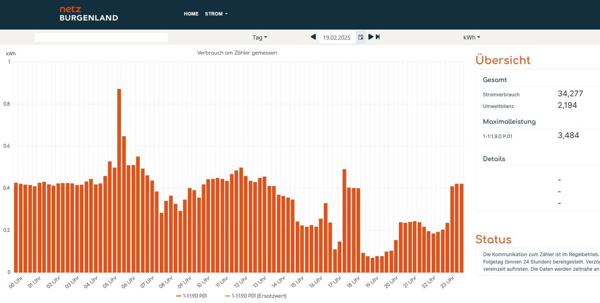Click the last bar of the chart
This screenshot has width=600, height=303.
(461, 228)
